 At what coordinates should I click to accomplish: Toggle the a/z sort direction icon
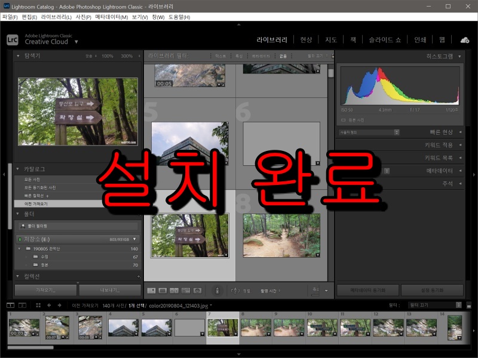(x=235, y=291)
